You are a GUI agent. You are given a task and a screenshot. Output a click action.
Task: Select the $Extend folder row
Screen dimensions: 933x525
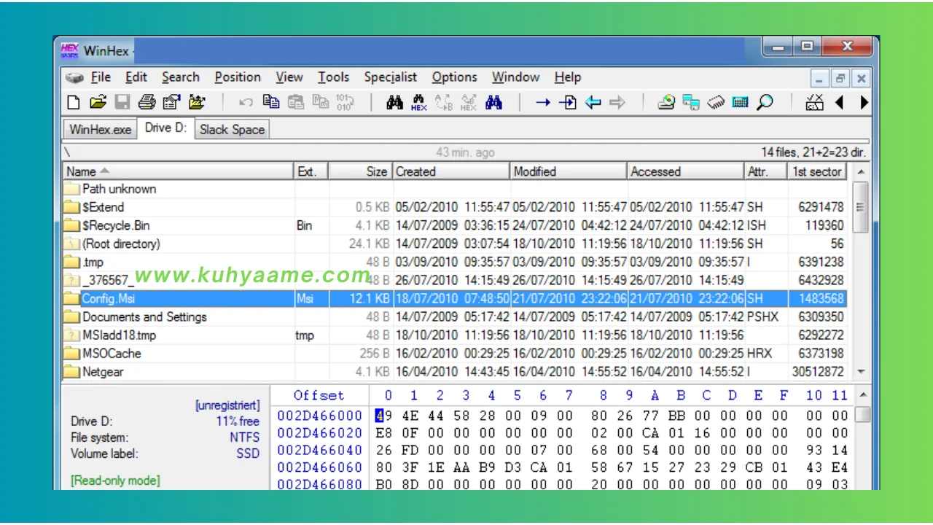455,207
